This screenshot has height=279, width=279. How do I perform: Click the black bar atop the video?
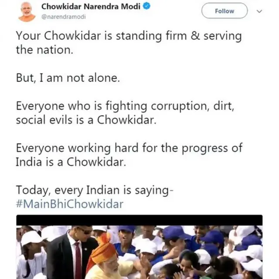pos(139,219)
